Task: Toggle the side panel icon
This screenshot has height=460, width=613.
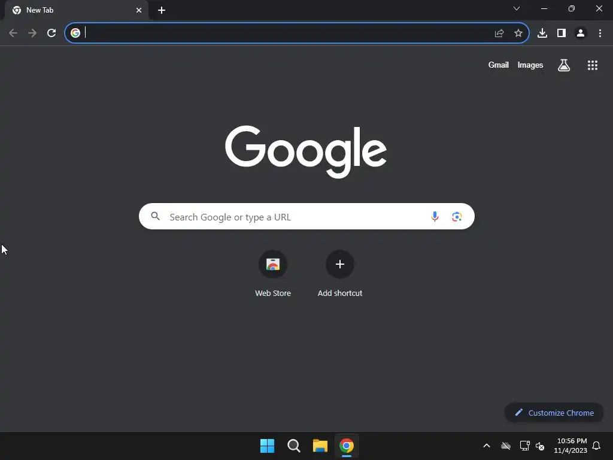Action: (562, 34)
